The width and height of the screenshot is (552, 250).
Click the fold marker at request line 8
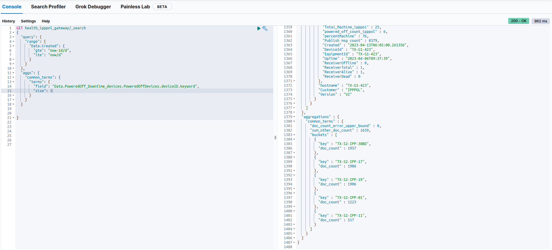[13, 60]
